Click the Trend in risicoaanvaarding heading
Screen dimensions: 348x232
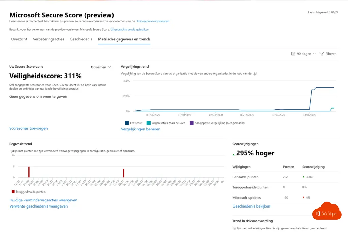click(253, 221)
